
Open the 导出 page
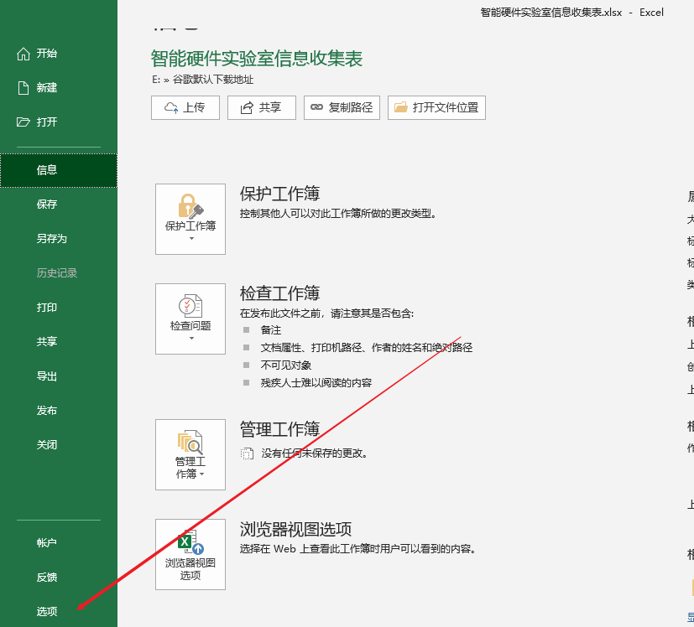click(59, 376)
